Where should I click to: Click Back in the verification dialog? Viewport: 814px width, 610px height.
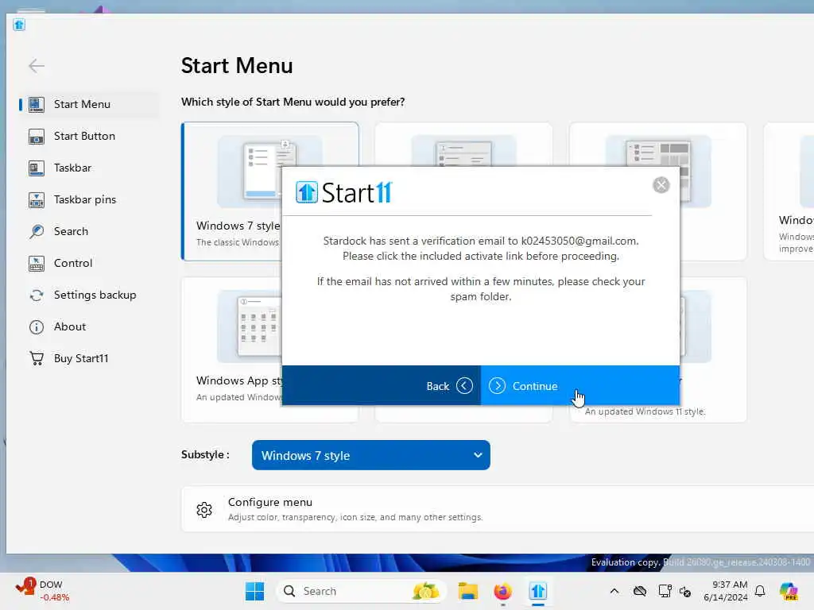click(382, 385)
